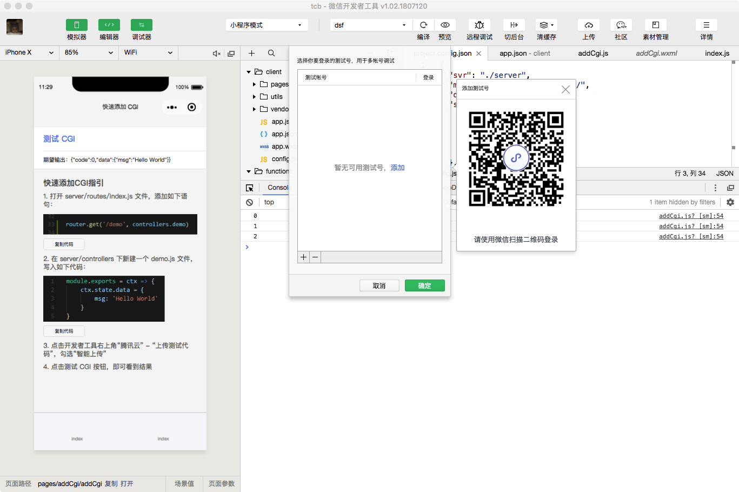Toggle the simulator panel button
Viewport: 739px width, 492px height.
tap(77, 25)
